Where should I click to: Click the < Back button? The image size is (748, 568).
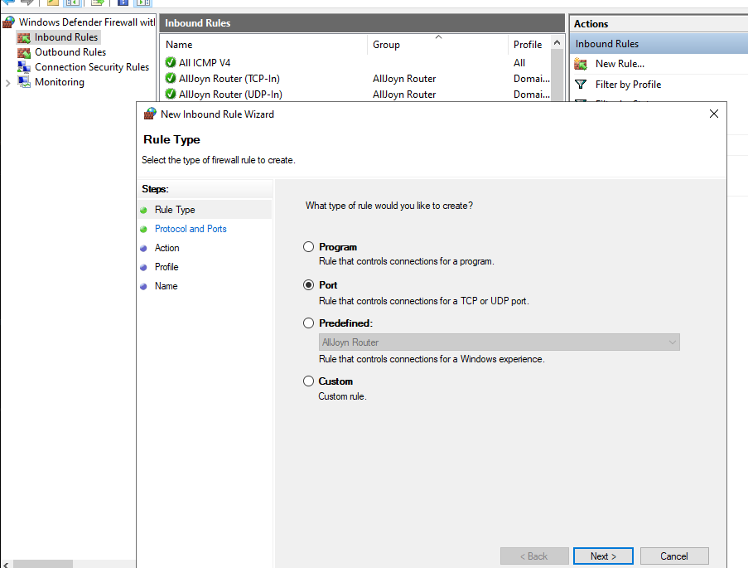(x=534, y=556)
